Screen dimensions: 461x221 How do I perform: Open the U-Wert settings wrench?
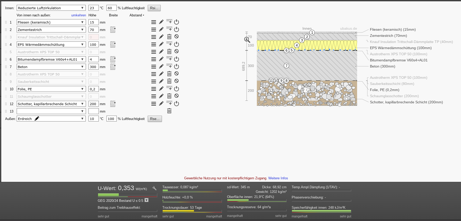pos(154,188)
